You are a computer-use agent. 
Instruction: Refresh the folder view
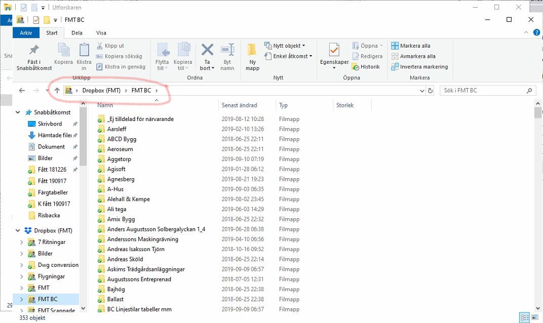pyautogui.click(x=430, y=91)
